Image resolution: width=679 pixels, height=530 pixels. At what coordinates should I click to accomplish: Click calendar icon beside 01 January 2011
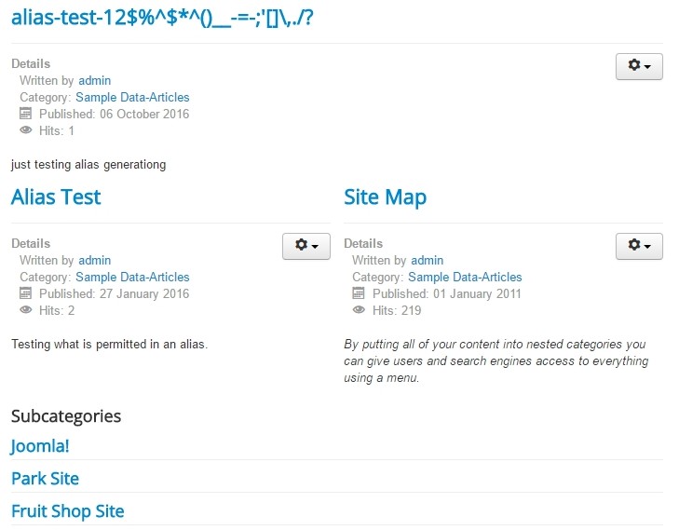358,293
